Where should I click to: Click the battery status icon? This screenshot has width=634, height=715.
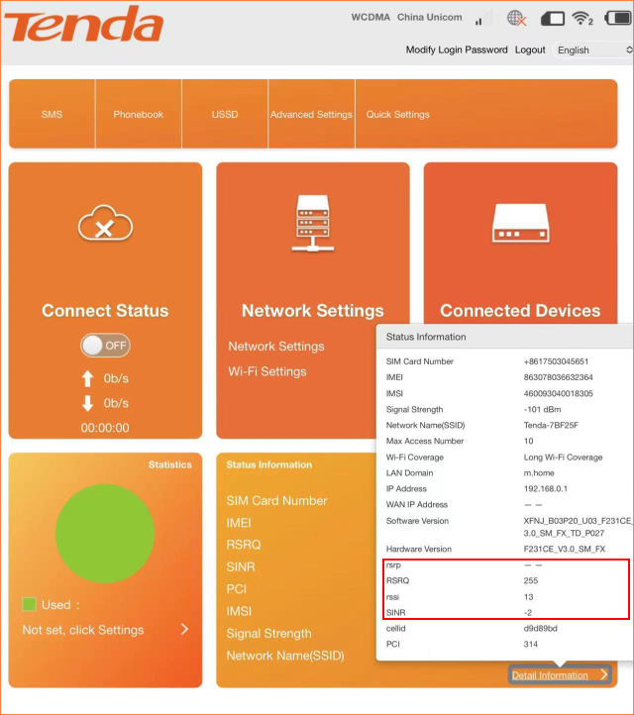tap(552, 19)
